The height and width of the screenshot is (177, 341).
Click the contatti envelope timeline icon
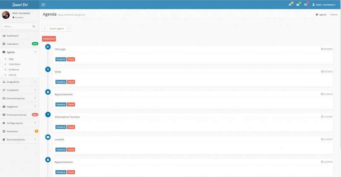[48, 137]
